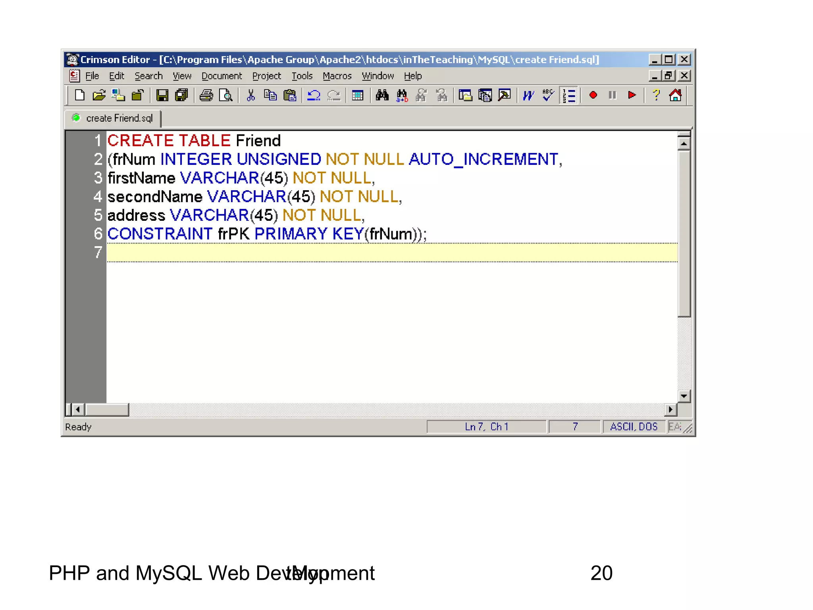This screenshot has width=813, height=610.
Task: Click the vertical scrollbar down arrow
Action: 684,396
